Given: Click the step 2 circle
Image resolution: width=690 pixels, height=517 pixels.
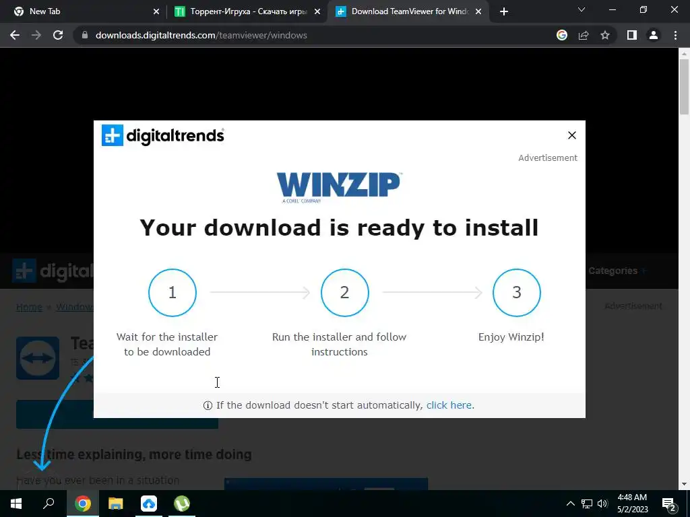Looking at the screenshot, I should [x=344, y=292].
